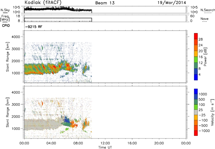Click the 10^5 label left of noise panel
Screen dimensions: 215x149
click(16, 8)
